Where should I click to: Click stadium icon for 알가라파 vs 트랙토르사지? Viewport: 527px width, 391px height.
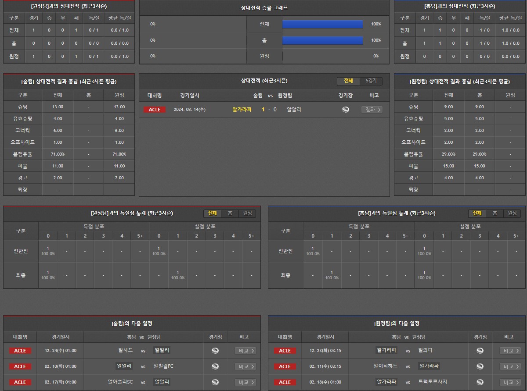point(480,382)
